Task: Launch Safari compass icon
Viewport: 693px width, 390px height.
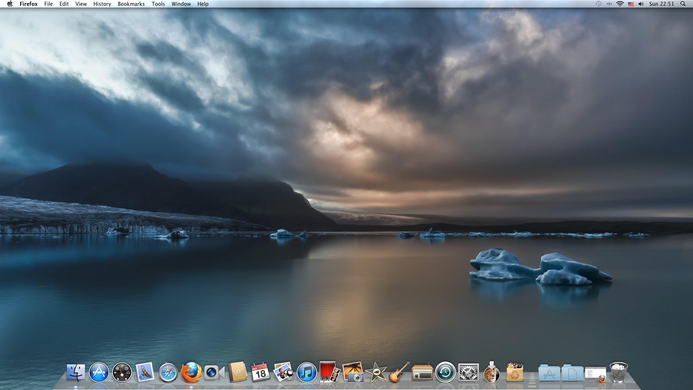Action: point(168,372)
